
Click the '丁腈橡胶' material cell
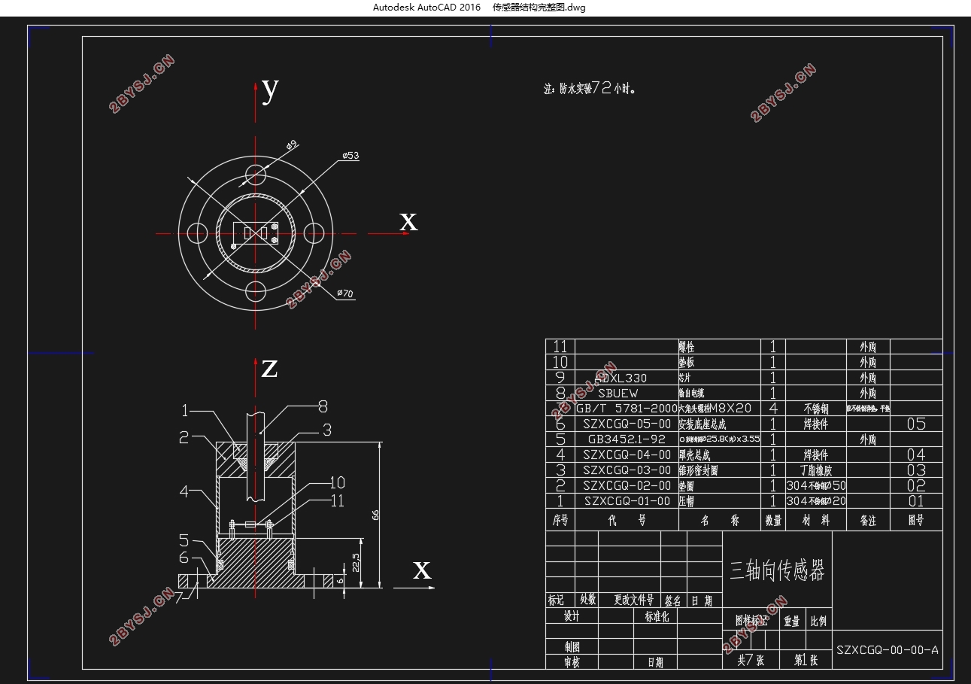(815, 470)
